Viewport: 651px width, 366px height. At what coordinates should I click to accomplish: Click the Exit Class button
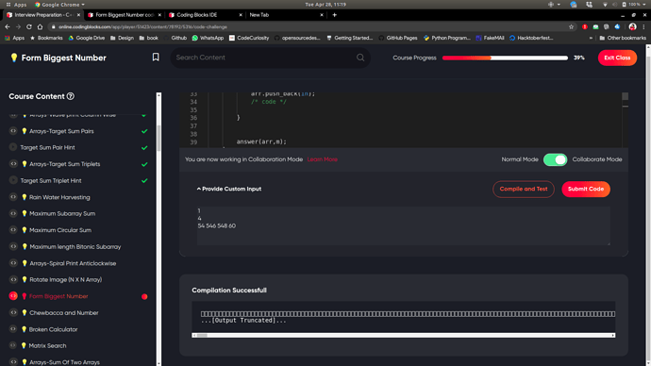coord(617,58)
